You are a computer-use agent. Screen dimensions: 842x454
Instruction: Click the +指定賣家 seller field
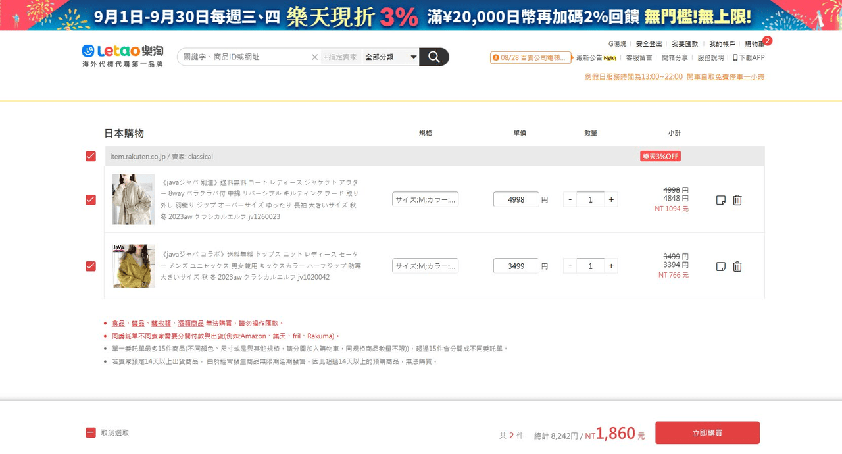point(341,57)
